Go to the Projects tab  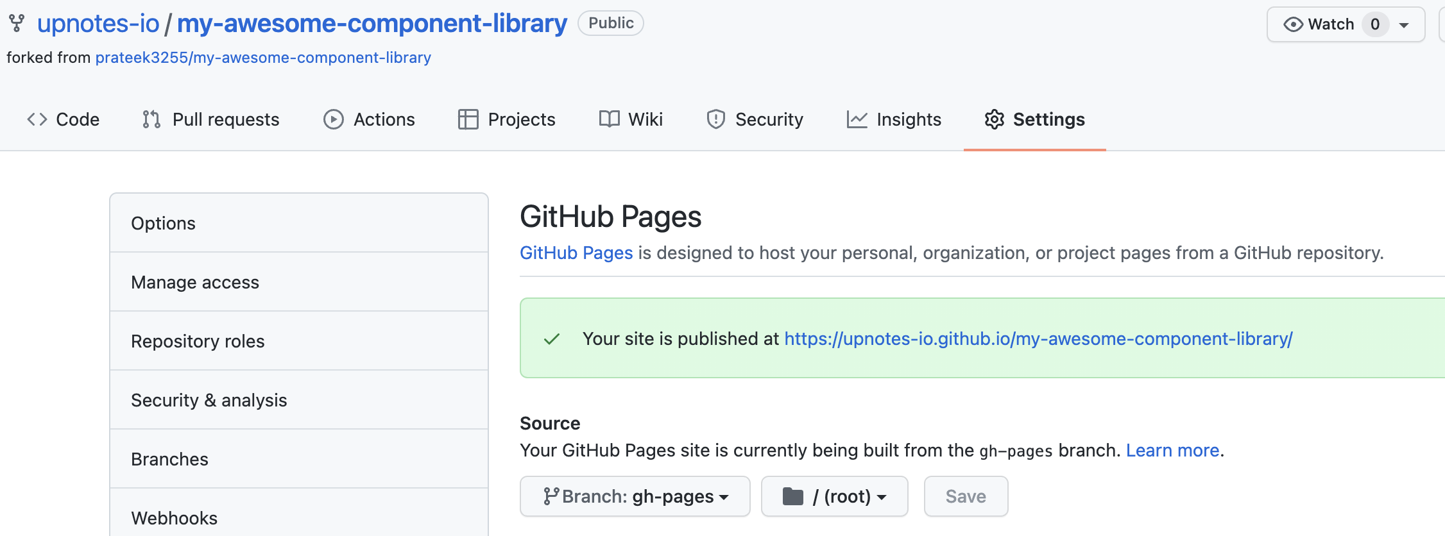coord(507,119)
